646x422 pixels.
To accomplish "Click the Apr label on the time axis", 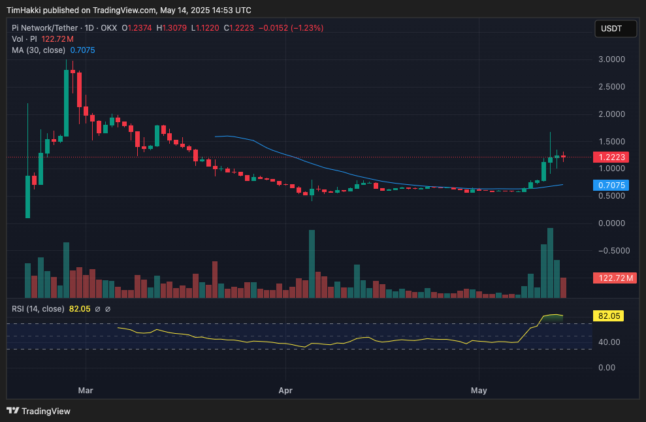I will 285,390.
